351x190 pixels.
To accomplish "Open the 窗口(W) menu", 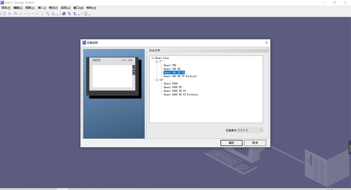I will (x=78, y=8).
